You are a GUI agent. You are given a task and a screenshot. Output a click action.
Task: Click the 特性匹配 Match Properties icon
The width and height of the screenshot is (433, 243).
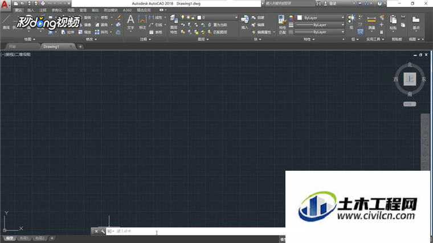282,24
